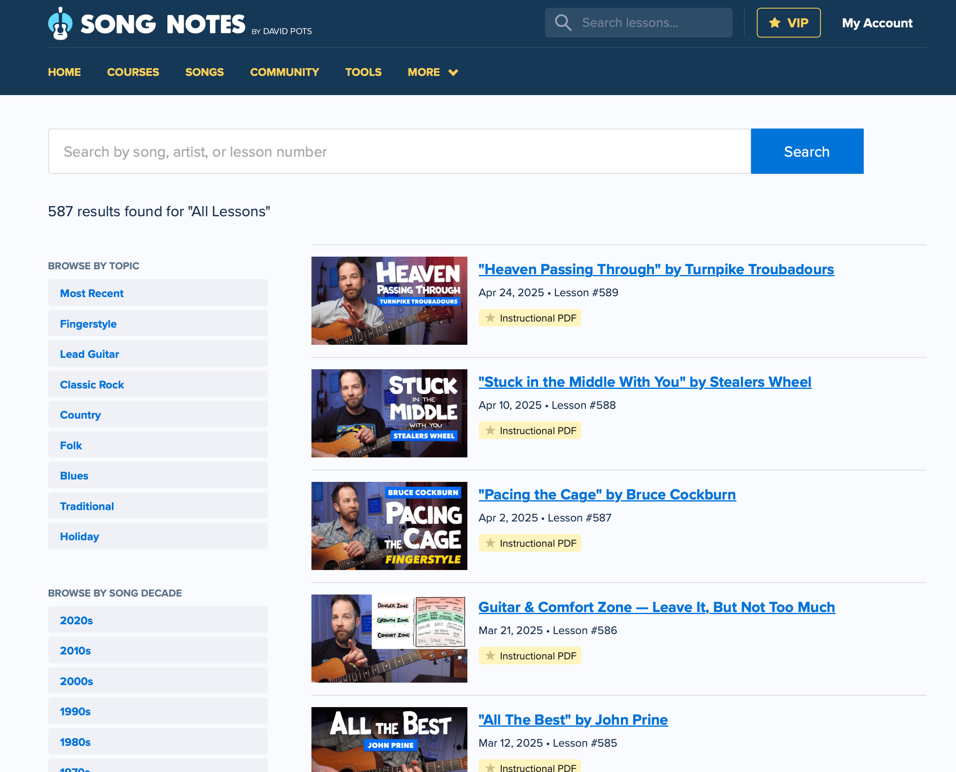This screenshot has width=956, height=772.
Task: Click the star icon beside Lesson #586 PDF
Action: pos(490,655)
